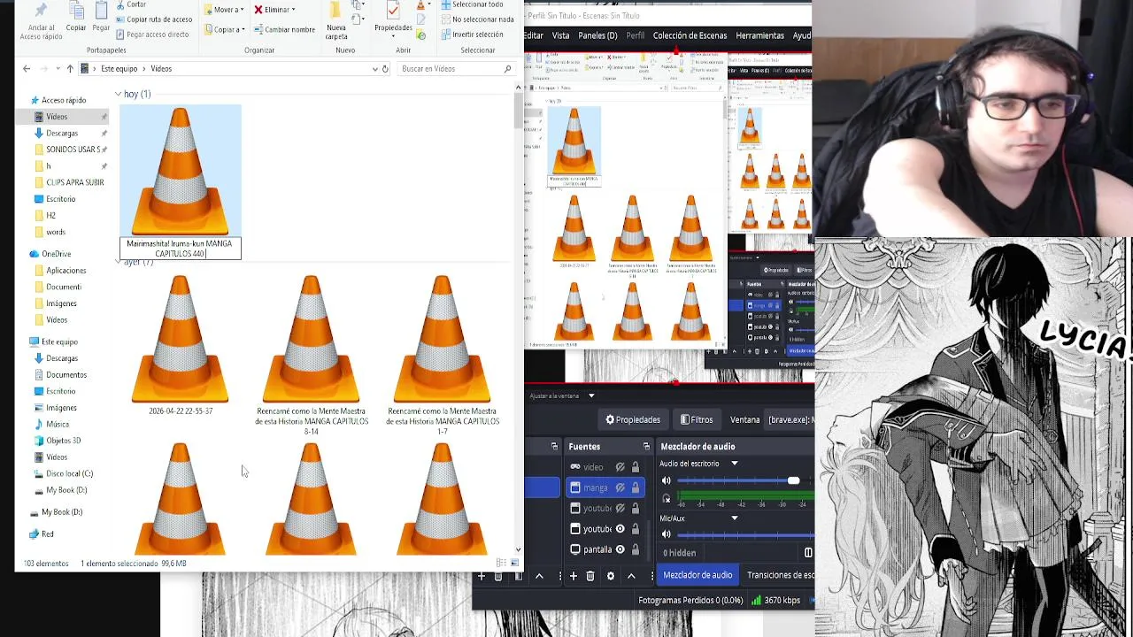Open the Perfil menu in OBS
The width and height of the screenshot is (1133, 637).
coord(636,35)
